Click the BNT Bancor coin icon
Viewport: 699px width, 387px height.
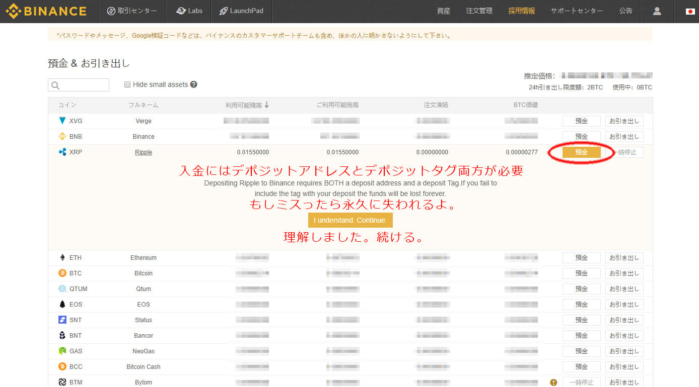tap(62, 335)
